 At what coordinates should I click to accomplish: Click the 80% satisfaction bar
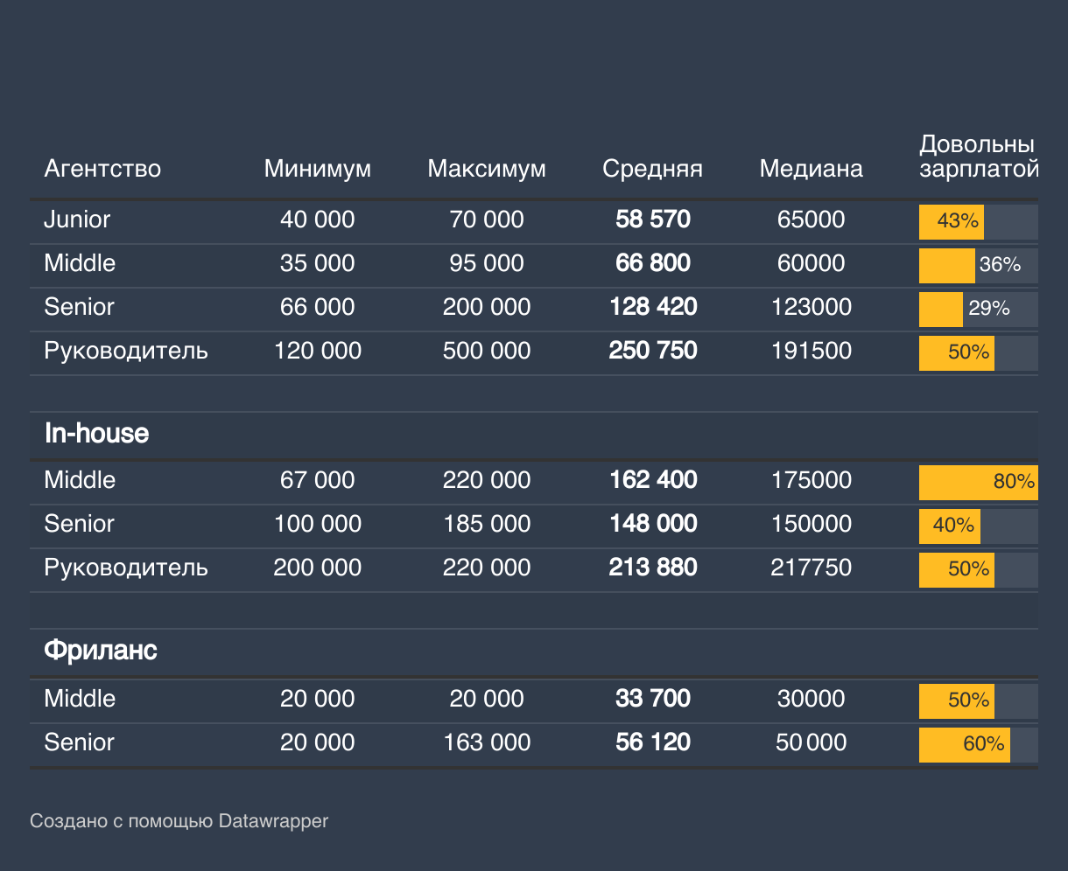[978, 483]
